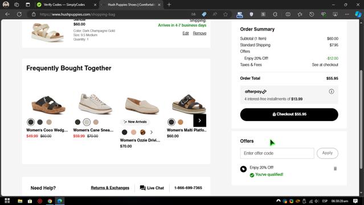Select black swatch for Women's Ozzie Driving
Viewport: 364px width, 205px height.
point(125,132)
